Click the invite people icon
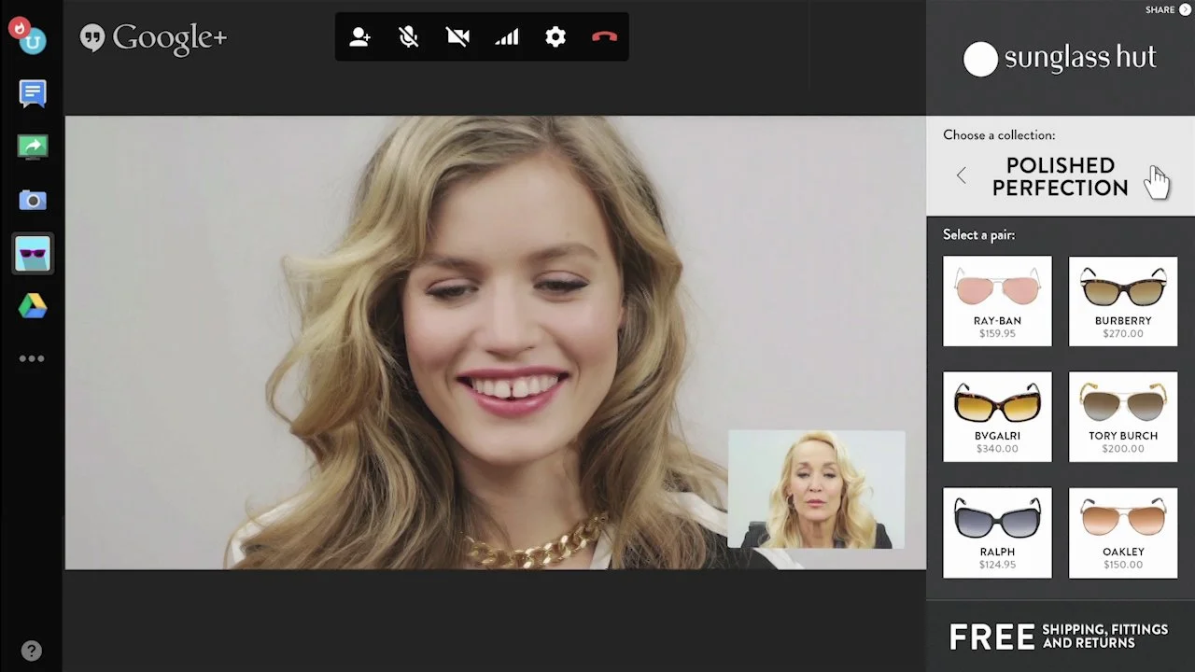 click(x=359, y=37)
